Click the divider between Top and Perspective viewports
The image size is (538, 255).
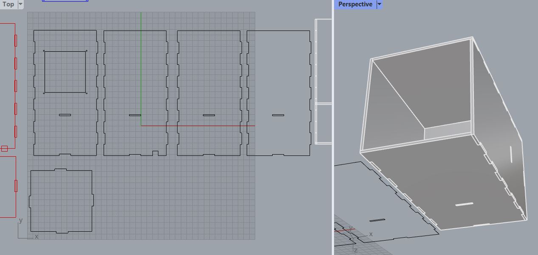332,127
